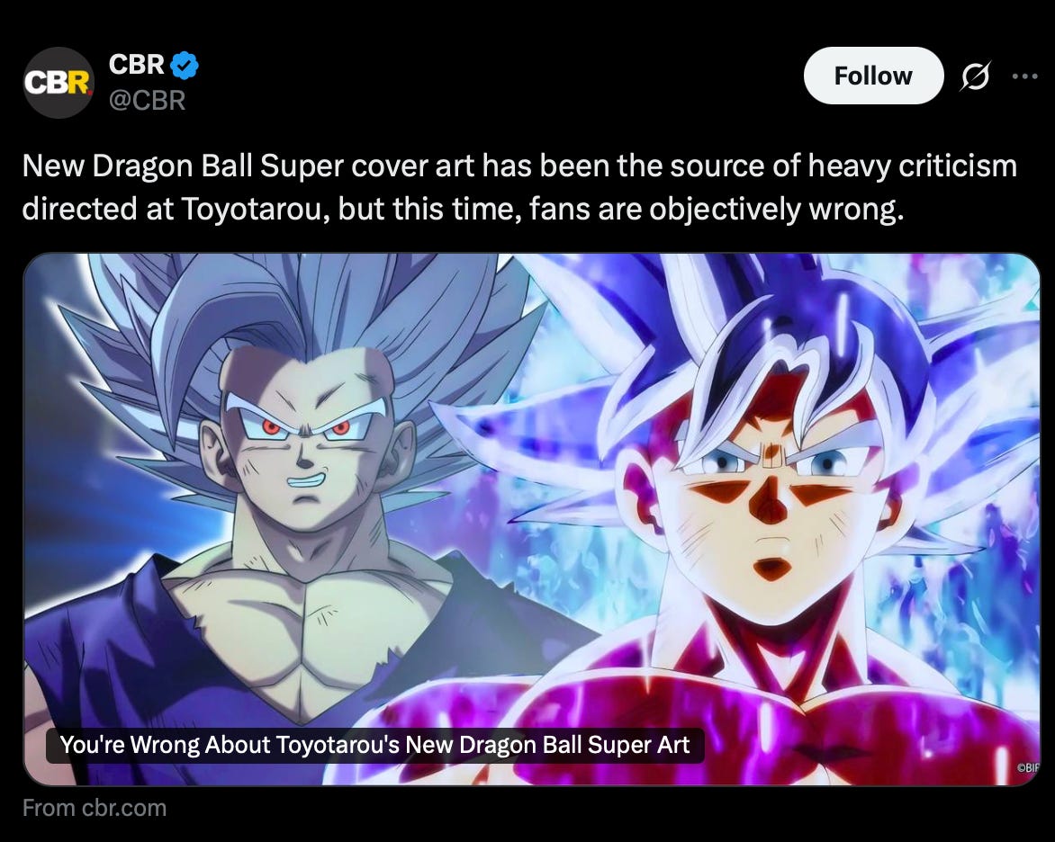Click the red-eyed gray-haired character's face
Viewport: 1055px width, 842px height.
point(306,437)
